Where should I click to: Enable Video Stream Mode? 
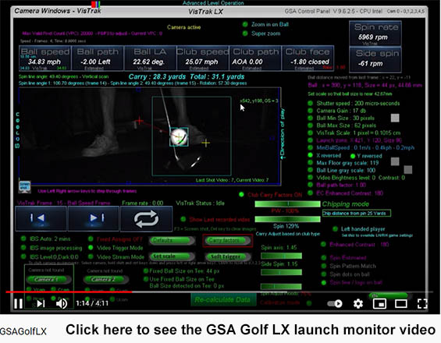(x=91, y=256)
